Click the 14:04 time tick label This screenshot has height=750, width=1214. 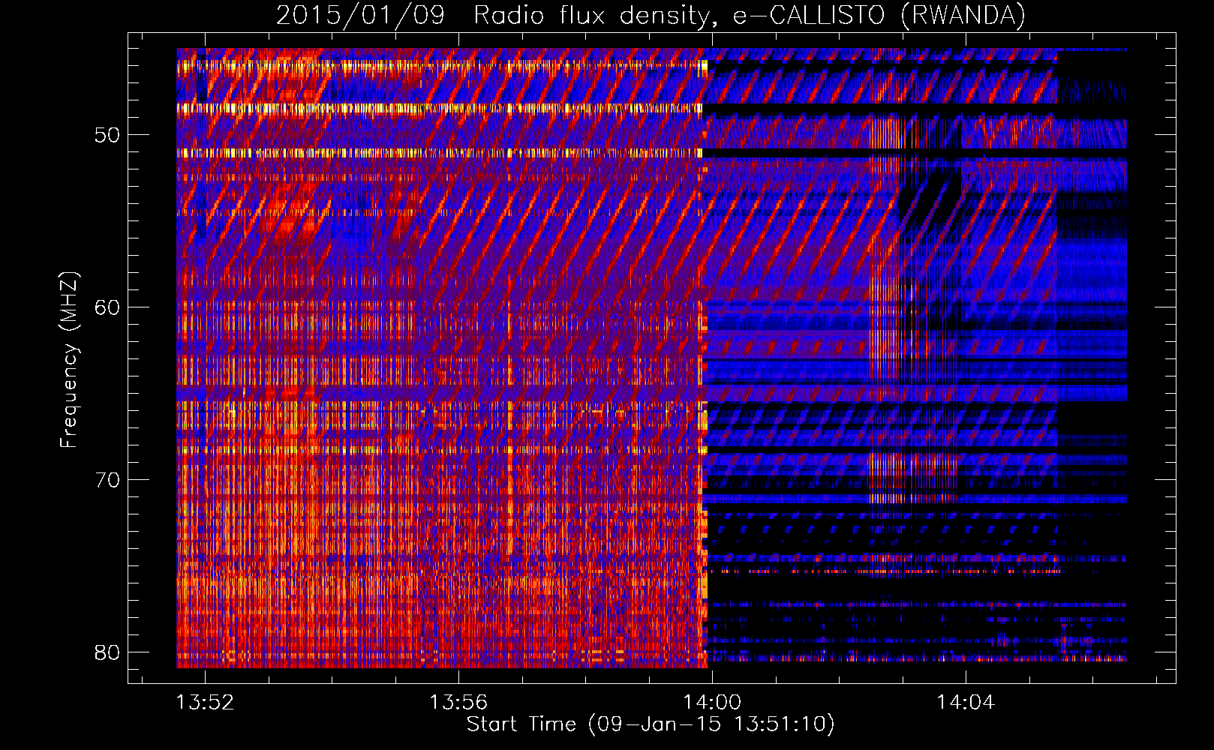coord(966,703)
